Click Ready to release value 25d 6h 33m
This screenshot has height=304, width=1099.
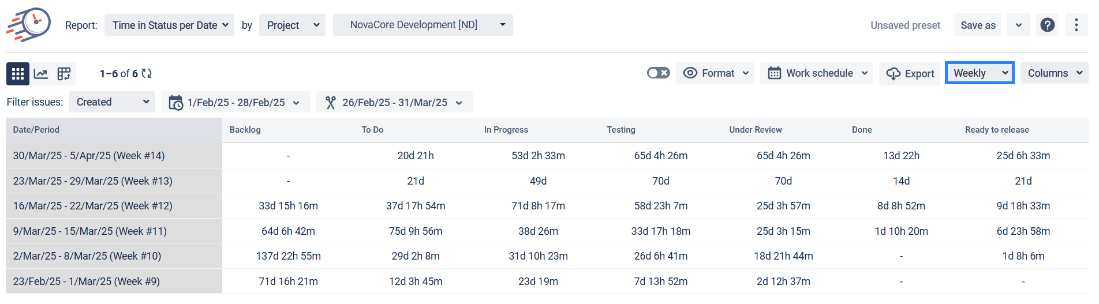point(1023,156)
